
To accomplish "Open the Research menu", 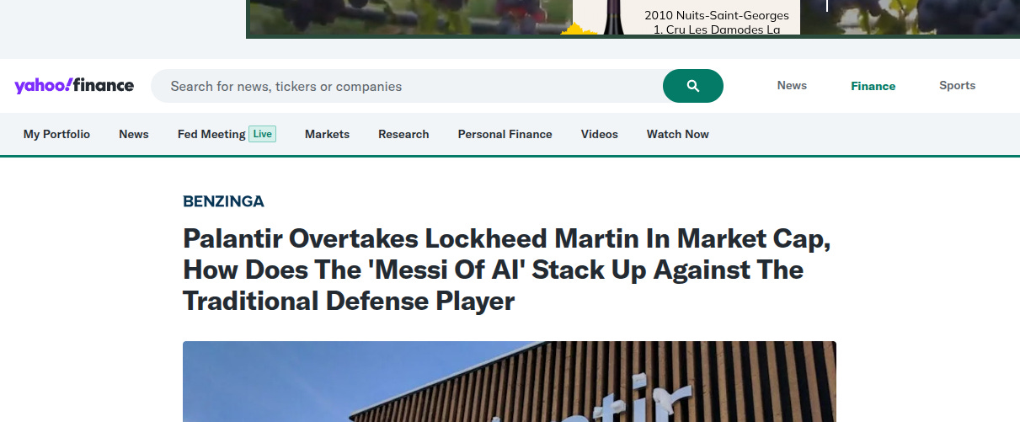I will point(403,134).
